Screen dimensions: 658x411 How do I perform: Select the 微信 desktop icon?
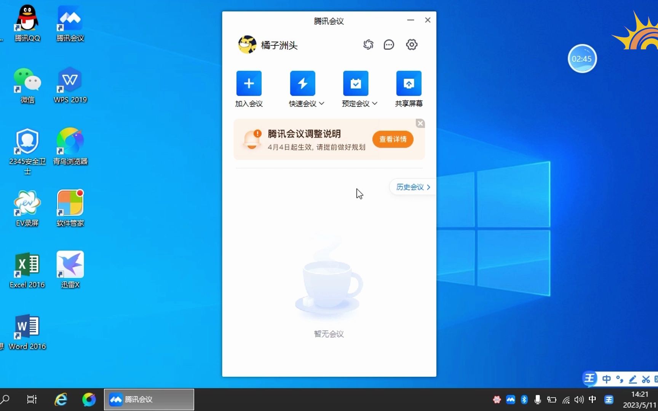27,86
